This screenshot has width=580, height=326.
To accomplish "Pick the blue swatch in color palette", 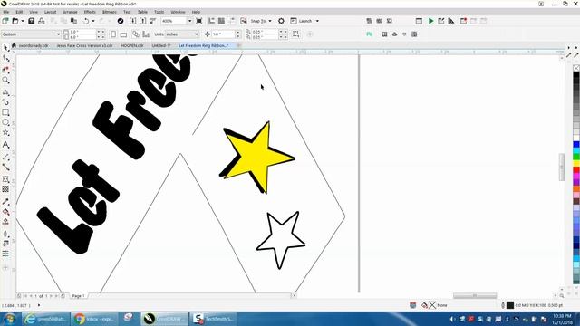I will 576,145.
